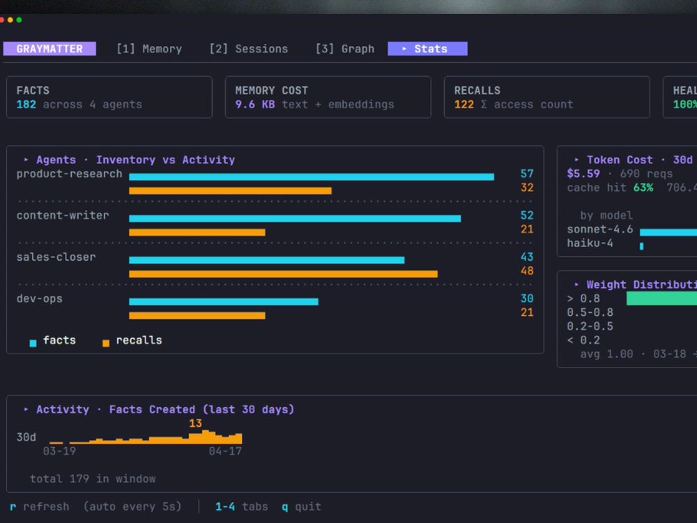Click sales-closer cyan facts bar
The image size is (697, 523).
pos(267,260)
